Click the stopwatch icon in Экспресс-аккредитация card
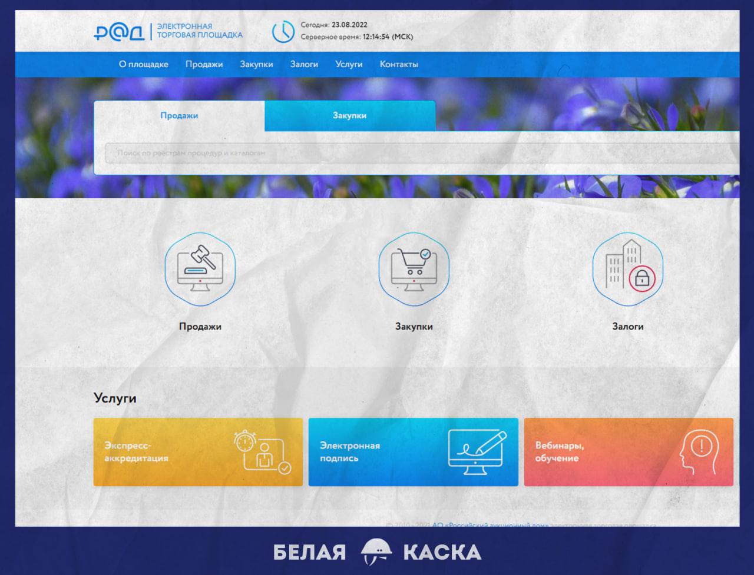 (x=245, y=441)
